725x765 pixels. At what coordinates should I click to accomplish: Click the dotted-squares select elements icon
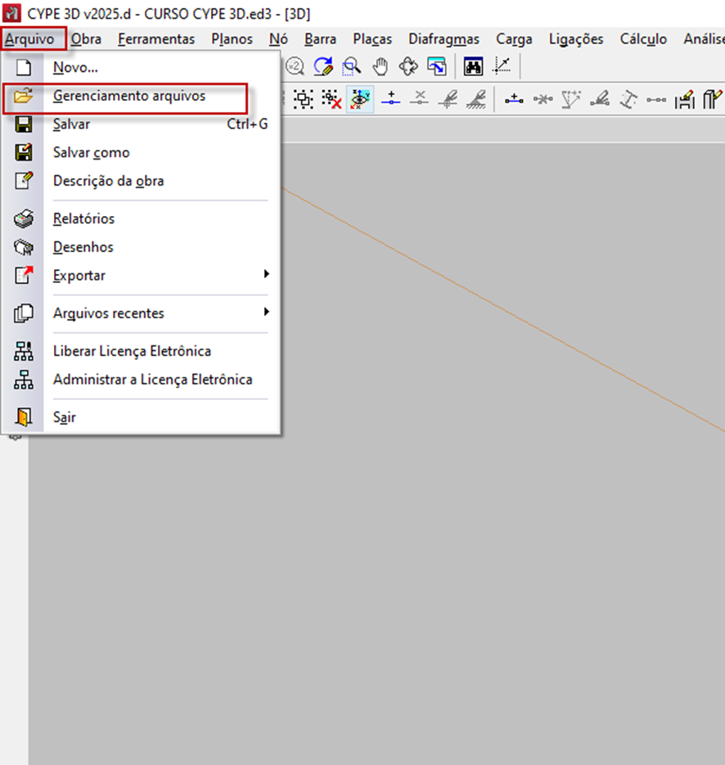[x=304, y=99]
